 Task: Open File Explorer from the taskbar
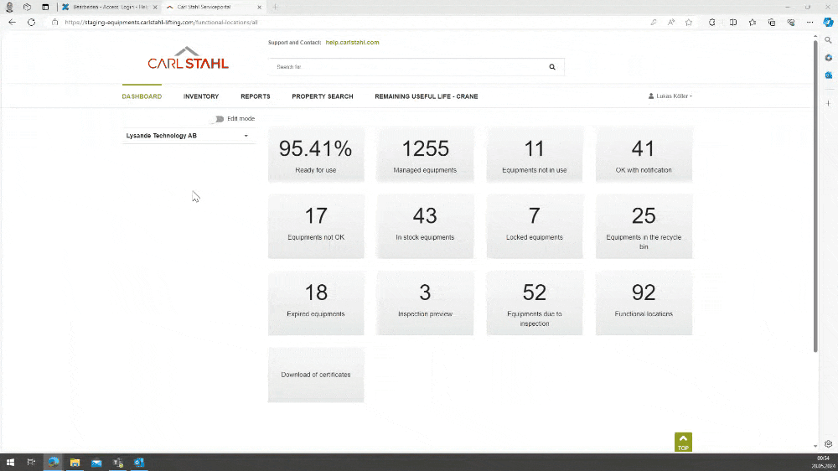coord(75,462)
